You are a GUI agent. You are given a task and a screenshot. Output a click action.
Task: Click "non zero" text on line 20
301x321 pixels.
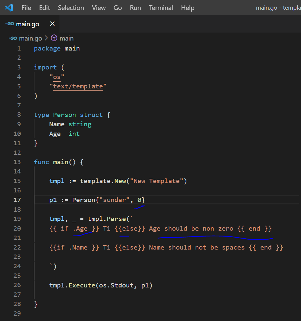click(218, 229)
